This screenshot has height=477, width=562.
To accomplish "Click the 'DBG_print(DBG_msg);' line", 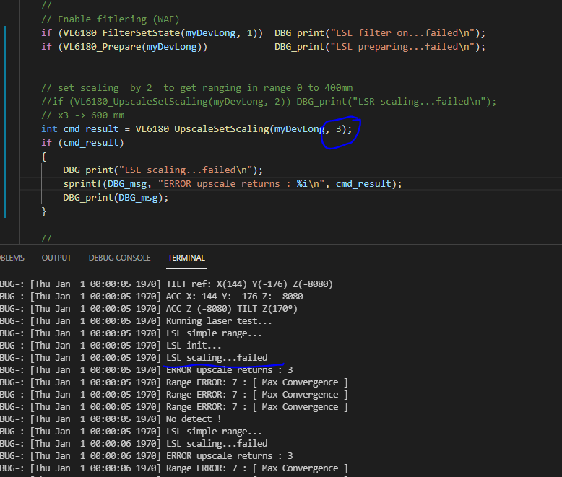I will click(x=116, y=198).
